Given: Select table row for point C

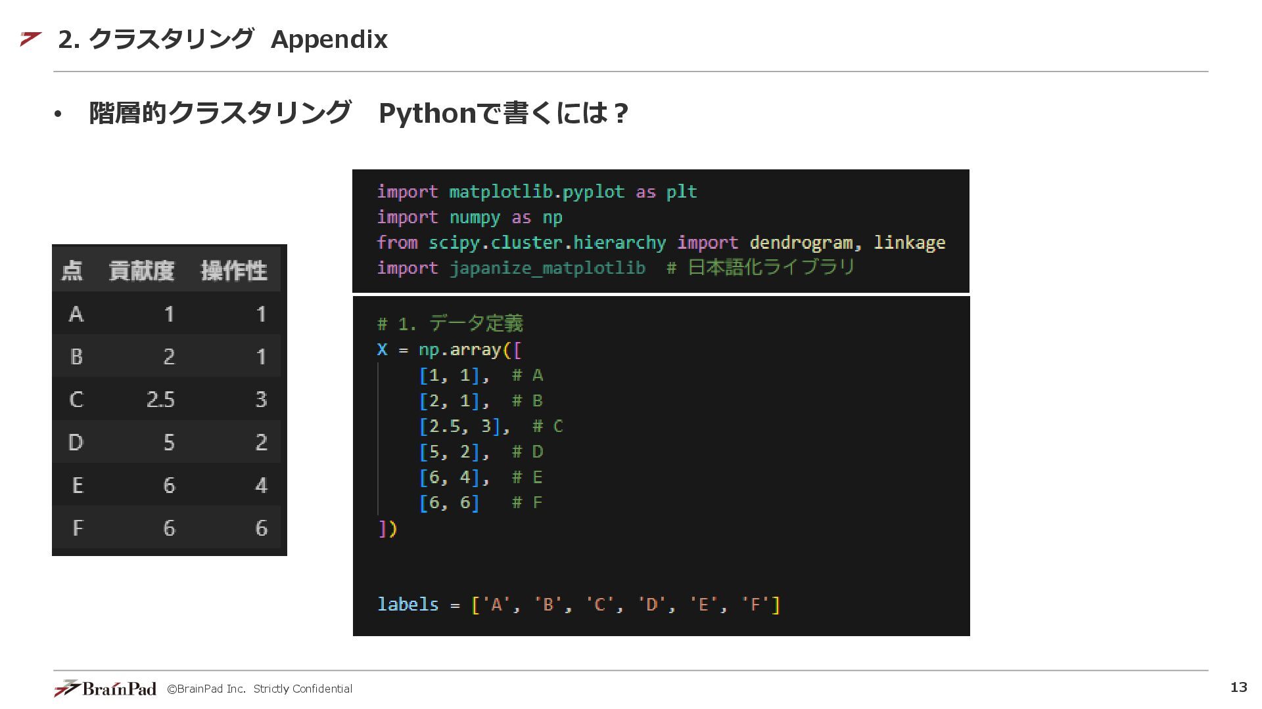Looking at the screenshot, I should (x=168, y=399).
